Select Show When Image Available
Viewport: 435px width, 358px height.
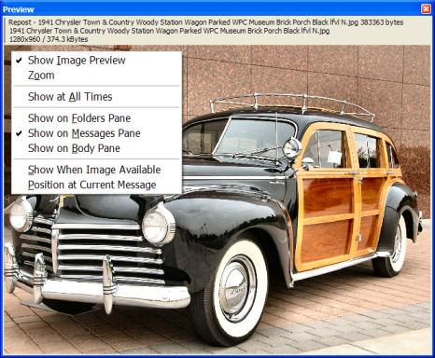point(96,170)
